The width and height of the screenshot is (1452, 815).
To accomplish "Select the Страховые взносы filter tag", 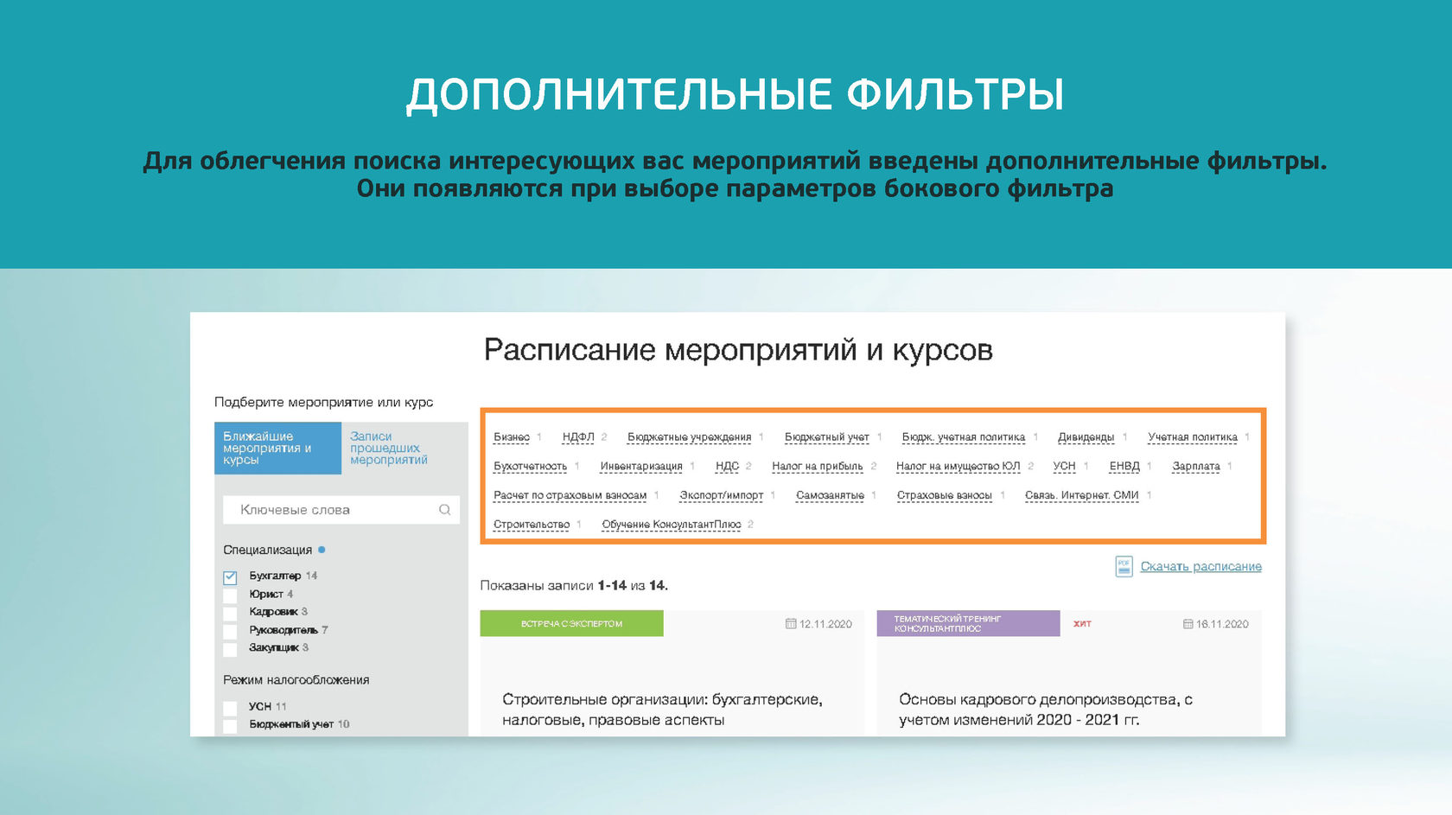I will click(944, 495).
